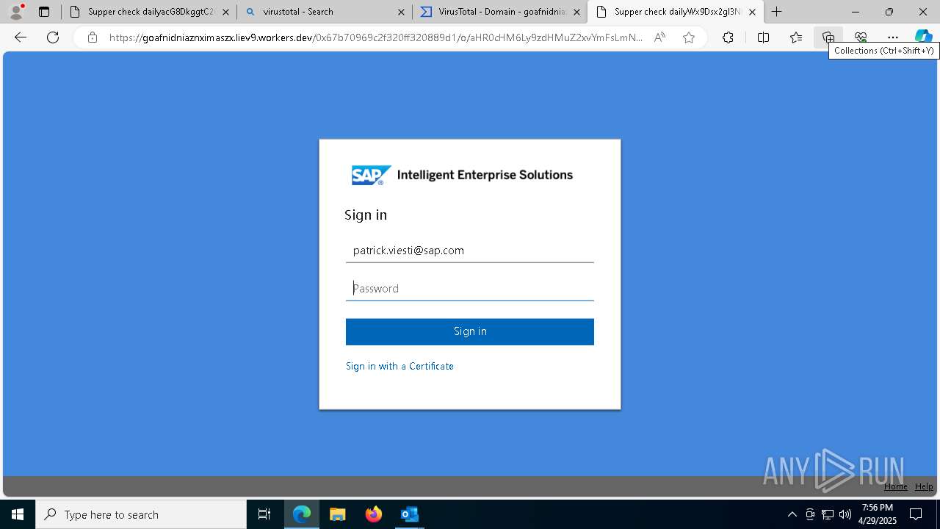The width and height of the screenshot is (940, 529).
Task: Open the tab actions menu icon
Action: (x=44, y=12)
